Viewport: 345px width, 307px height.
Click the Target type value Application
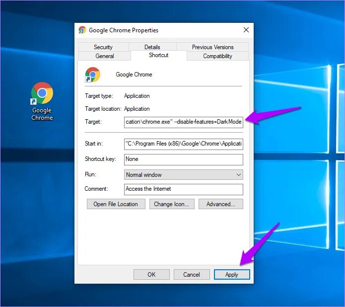point(137,96)
